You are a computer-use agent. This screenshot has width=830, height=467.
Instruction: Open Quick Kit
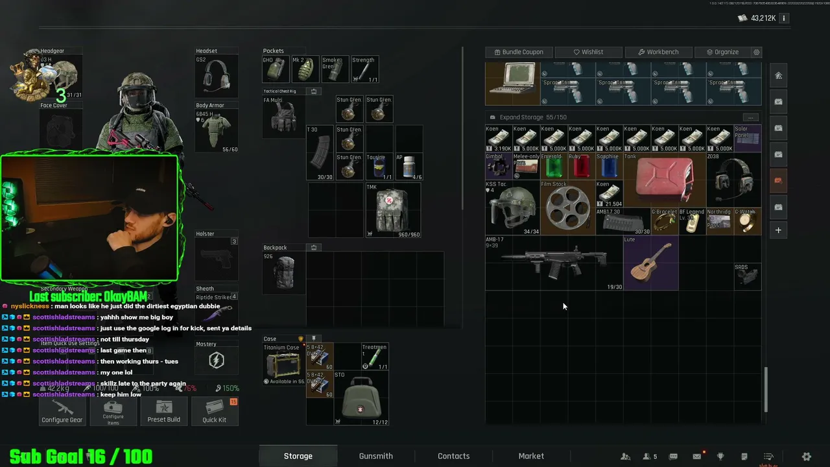click(x=214, y=411)
